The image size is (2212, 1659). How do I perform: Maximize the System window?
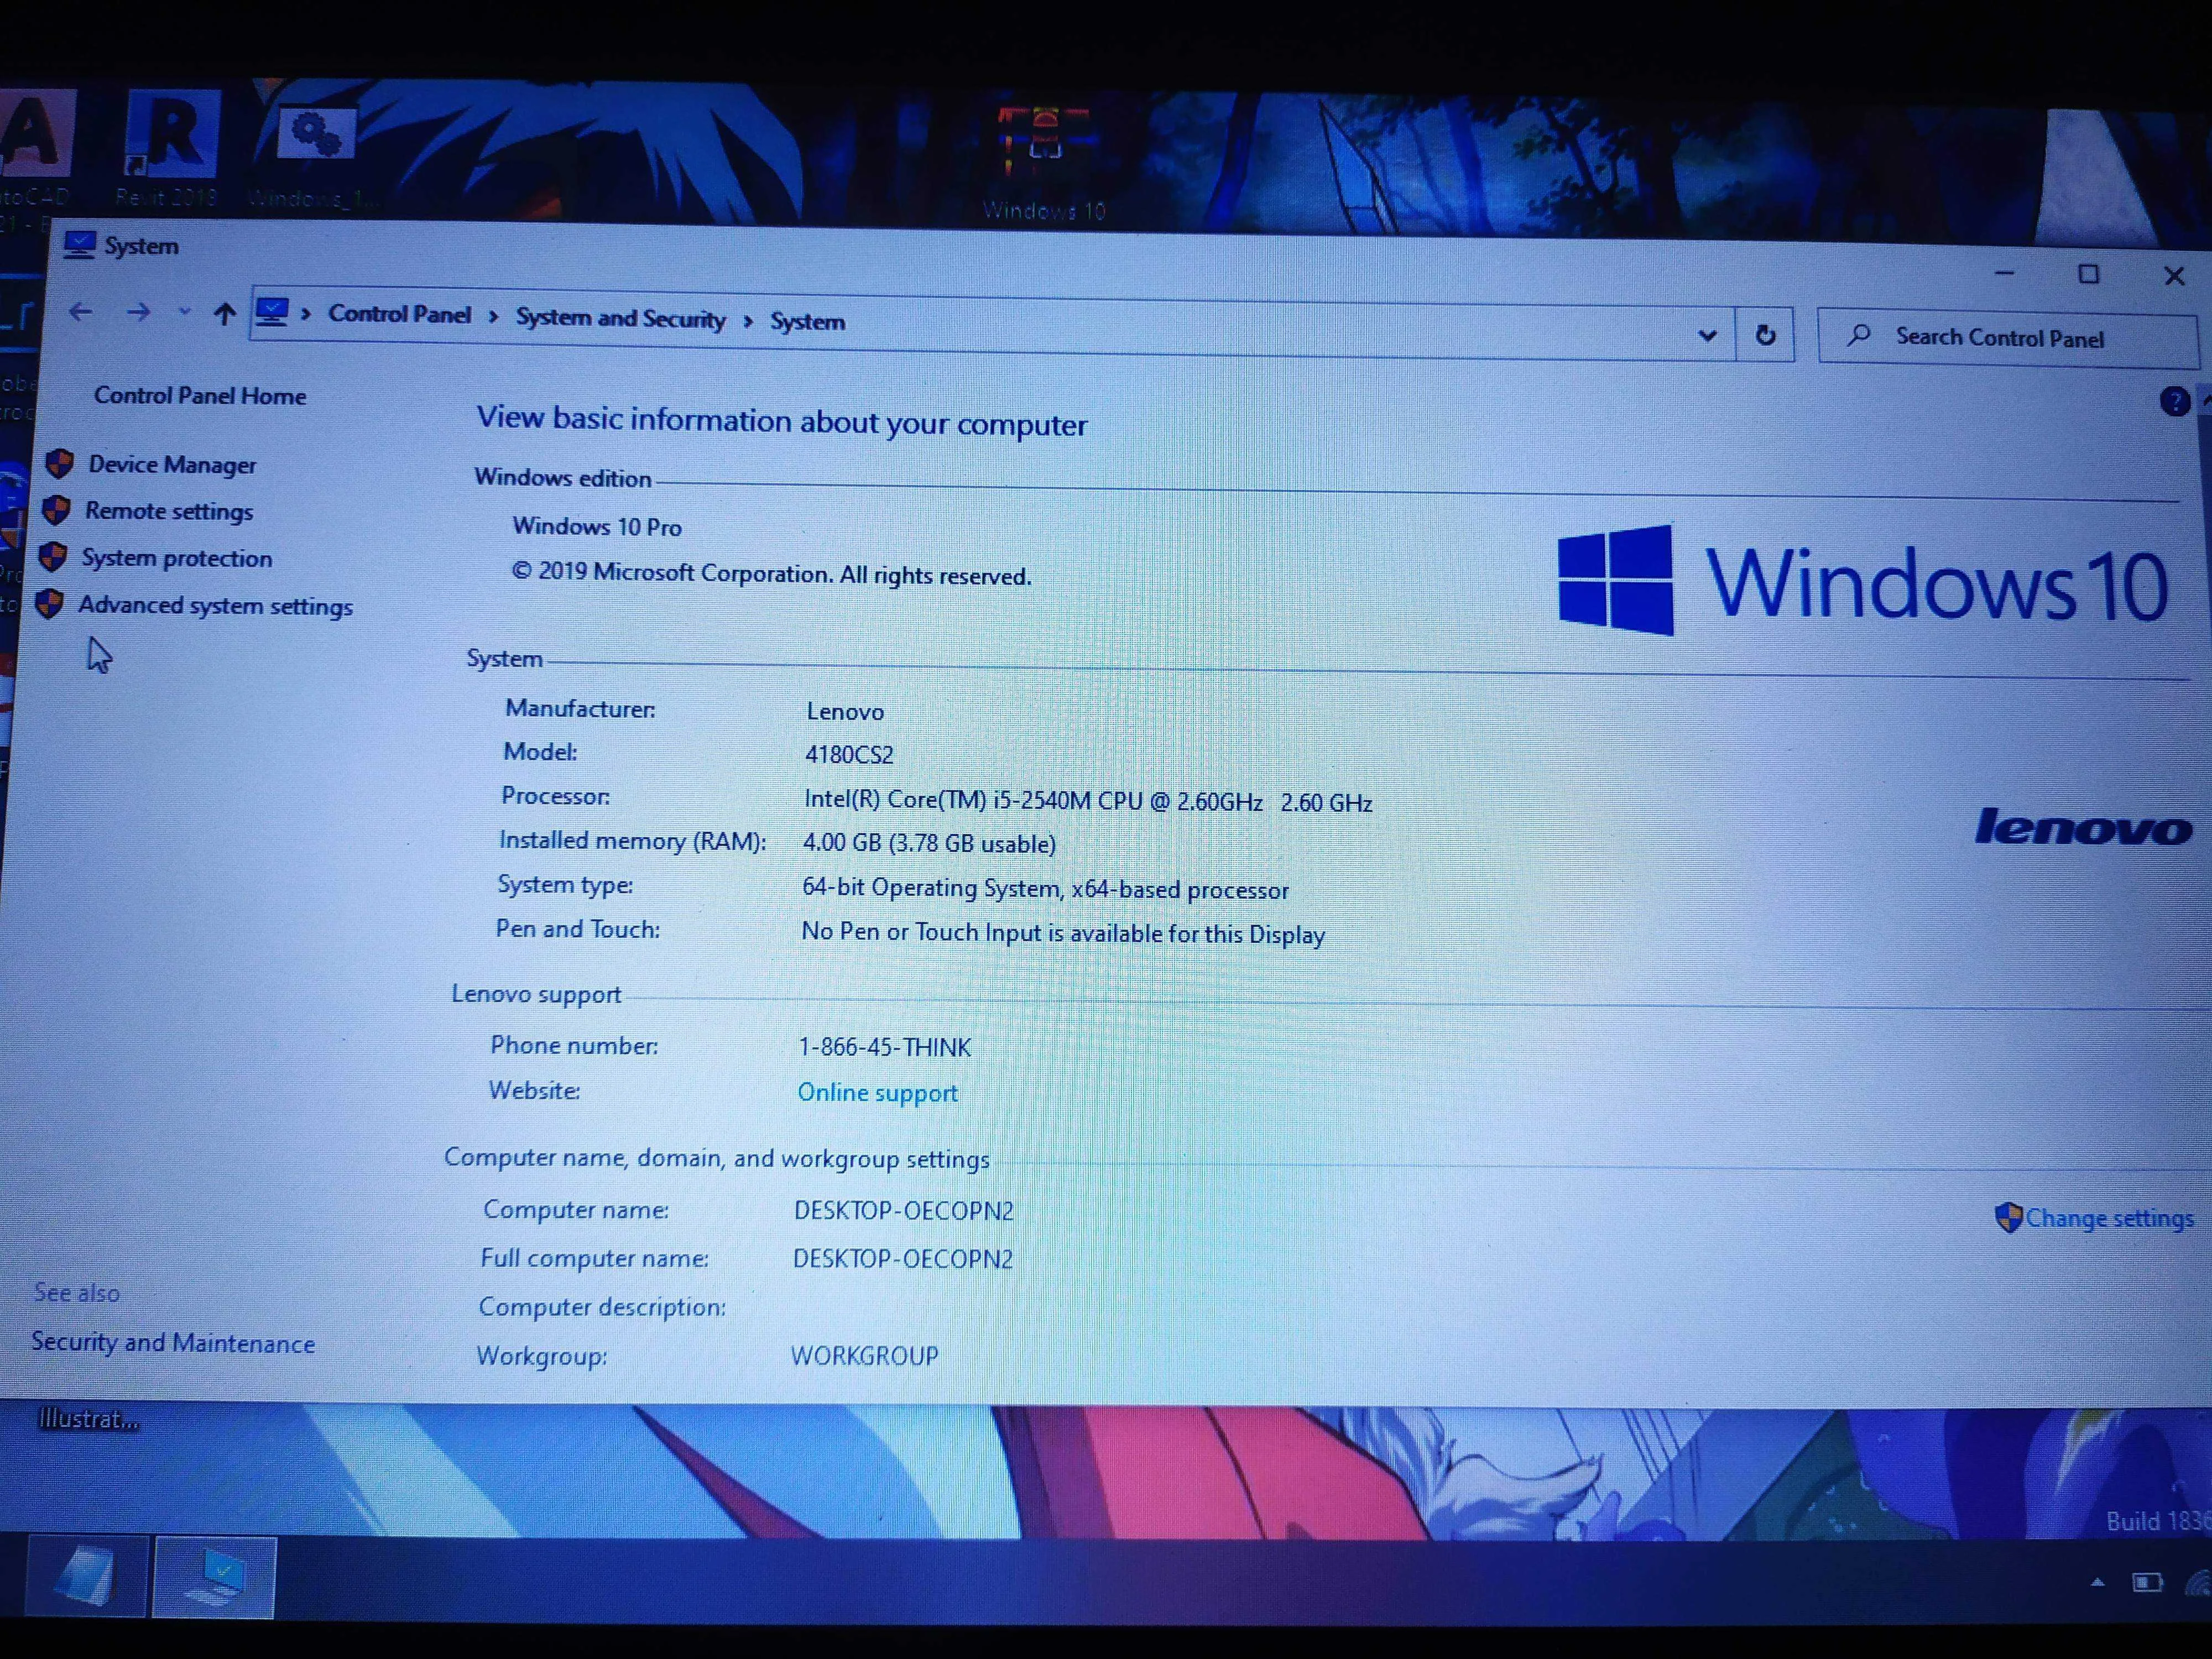(2088, 274)
